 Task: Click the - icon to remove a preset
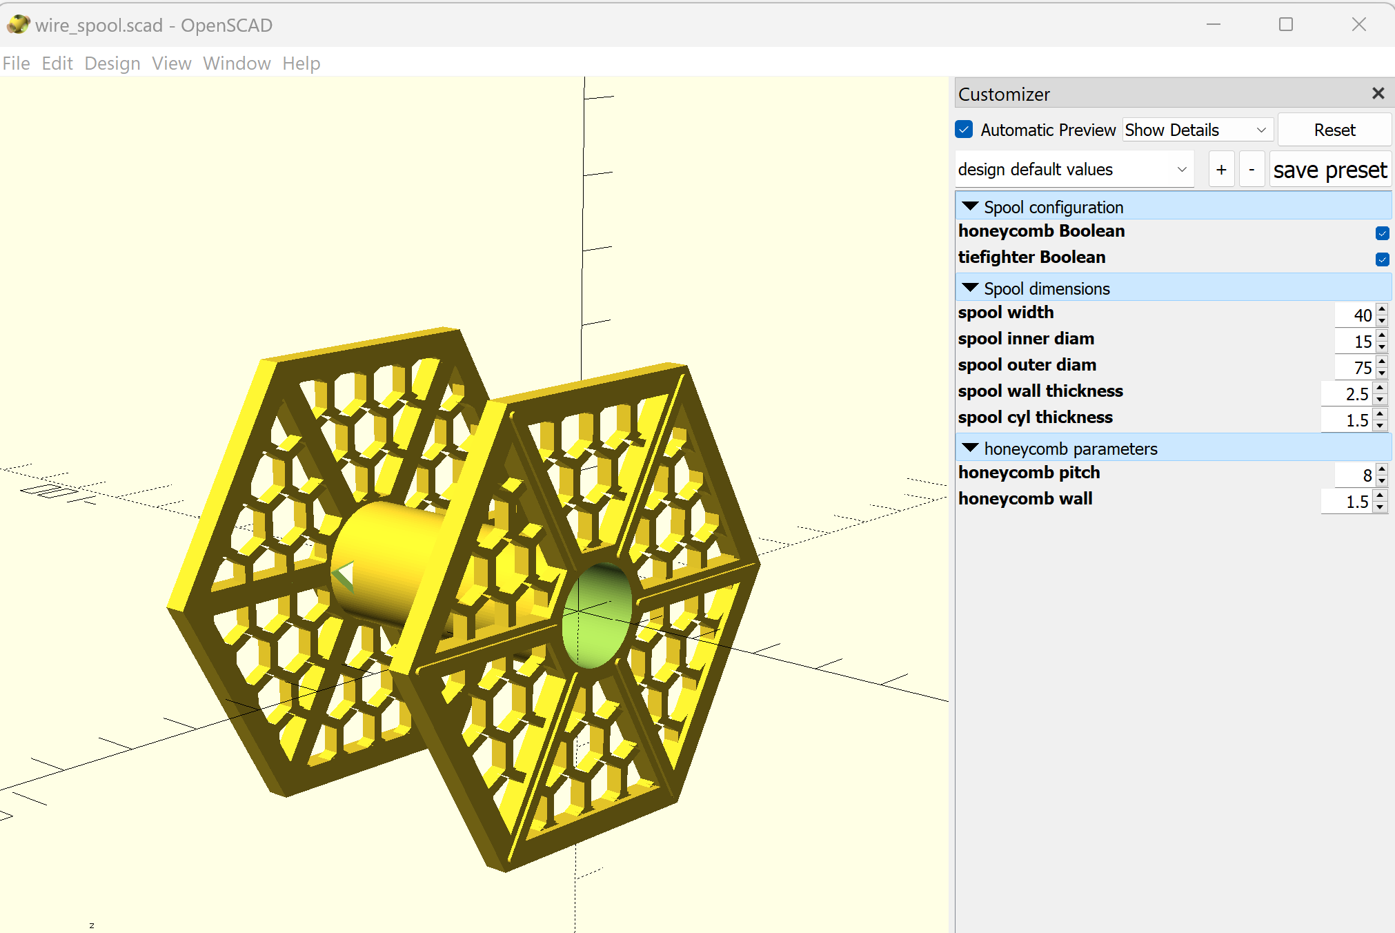pyautogui.click(x=1252, y=169)
